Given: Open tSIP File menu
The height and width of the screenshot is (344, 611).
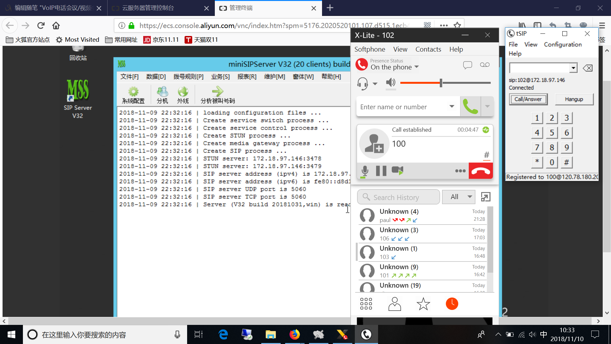Looking at the screenshot, I should pyautogui.click(x=513, y=45).
